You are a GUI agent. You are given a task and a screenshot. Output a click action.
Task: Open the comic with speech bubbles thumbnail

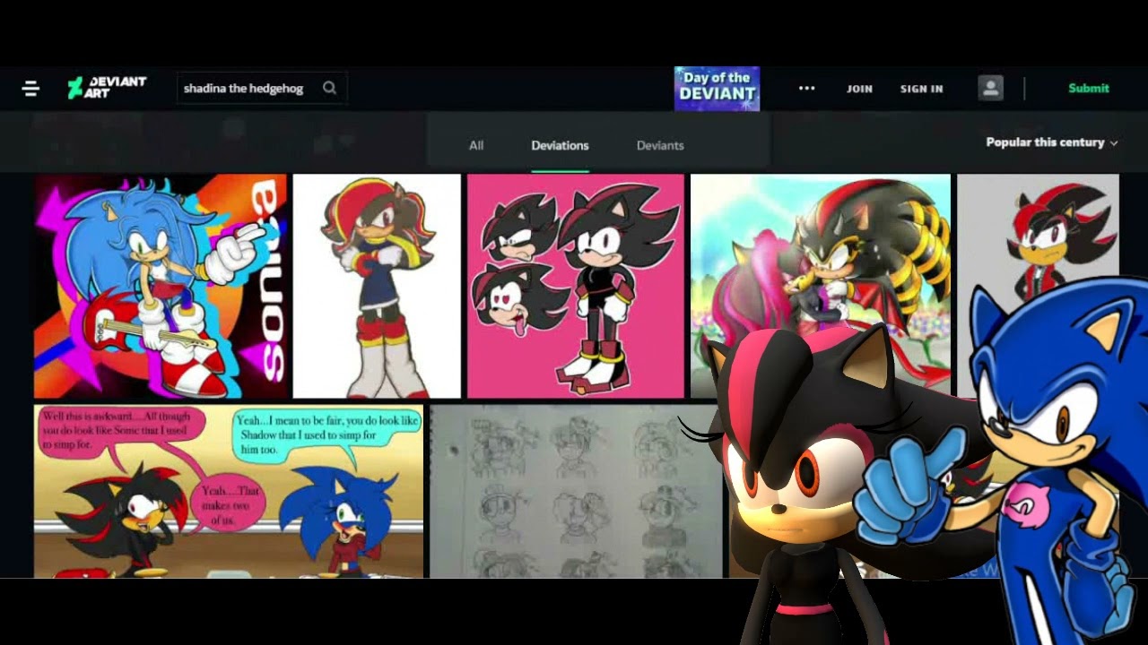pos(229,491)
